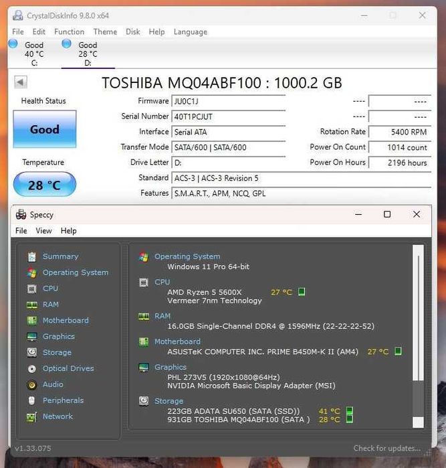Click the temperature indicator next to ADATA 41 °C
This screenshot has height=468, width=446.
[350, 411]
